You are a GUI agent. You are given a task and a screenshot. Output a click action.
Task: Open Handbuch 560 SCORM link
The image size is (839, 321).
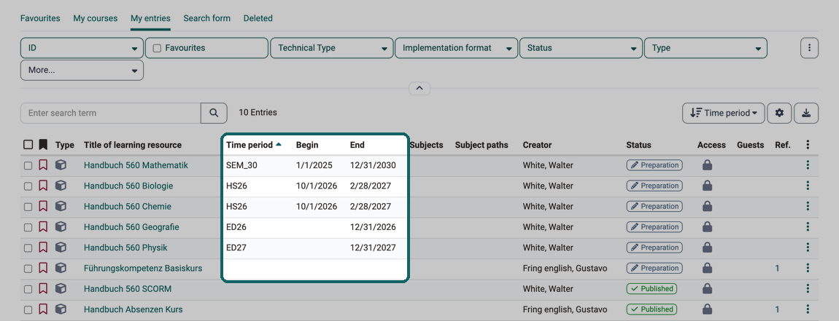click(x=128, y=289)
